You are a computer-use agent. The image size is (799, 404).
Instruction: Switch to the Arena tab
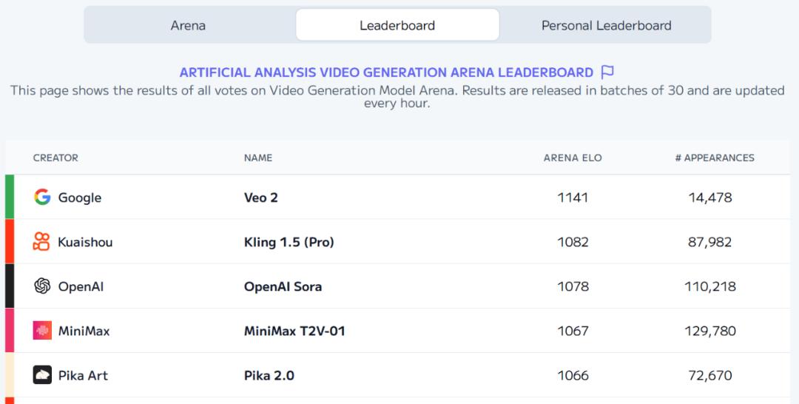point(188,25)
